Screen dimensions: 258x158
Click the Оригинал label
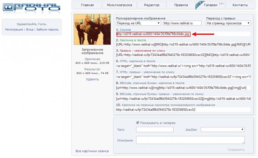coord(92,59)
